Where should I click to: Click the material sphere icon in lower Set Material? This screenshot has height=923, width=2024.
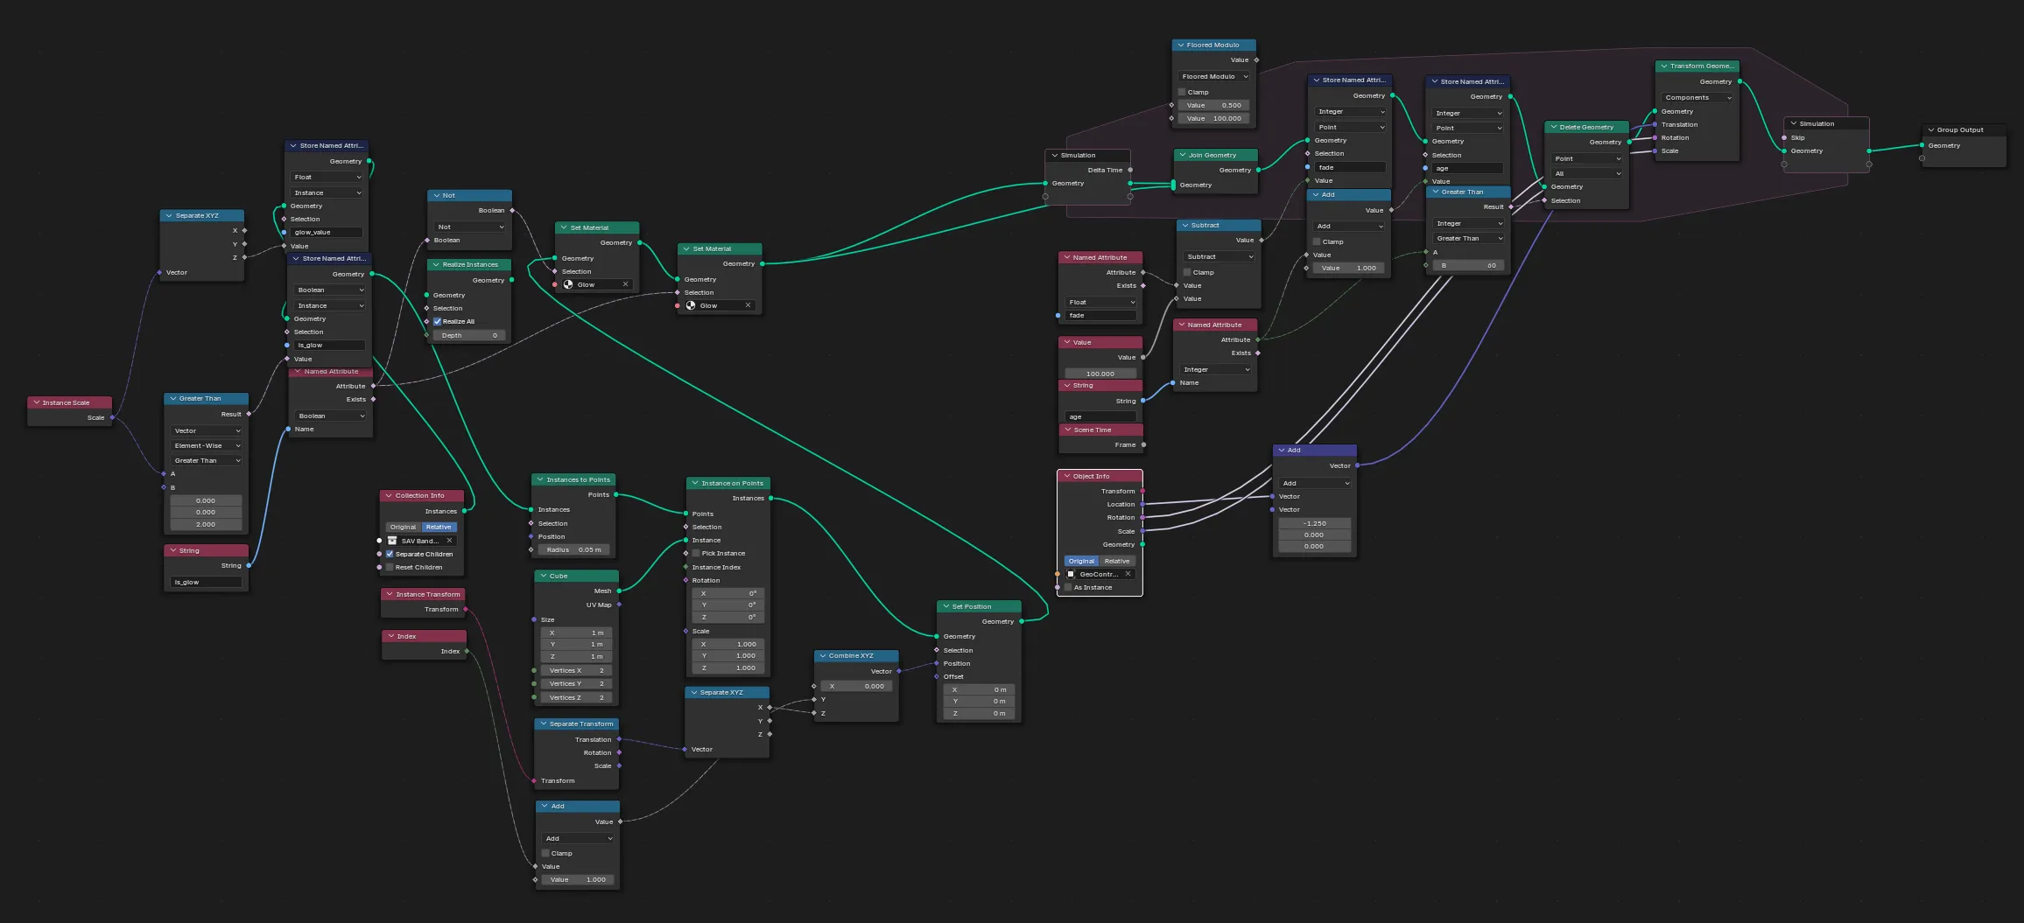click(692, 305)
